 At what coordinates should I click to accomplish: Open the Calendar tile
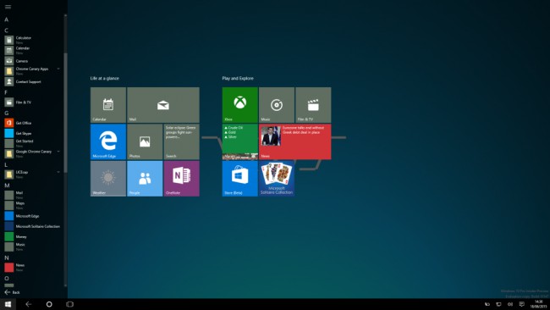[108, 105]
